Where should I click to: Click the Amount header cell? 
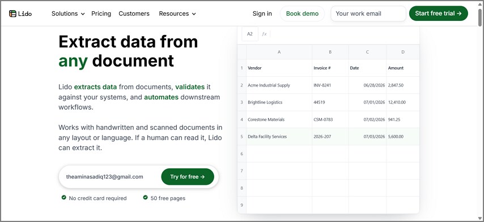tap(403, 68)
